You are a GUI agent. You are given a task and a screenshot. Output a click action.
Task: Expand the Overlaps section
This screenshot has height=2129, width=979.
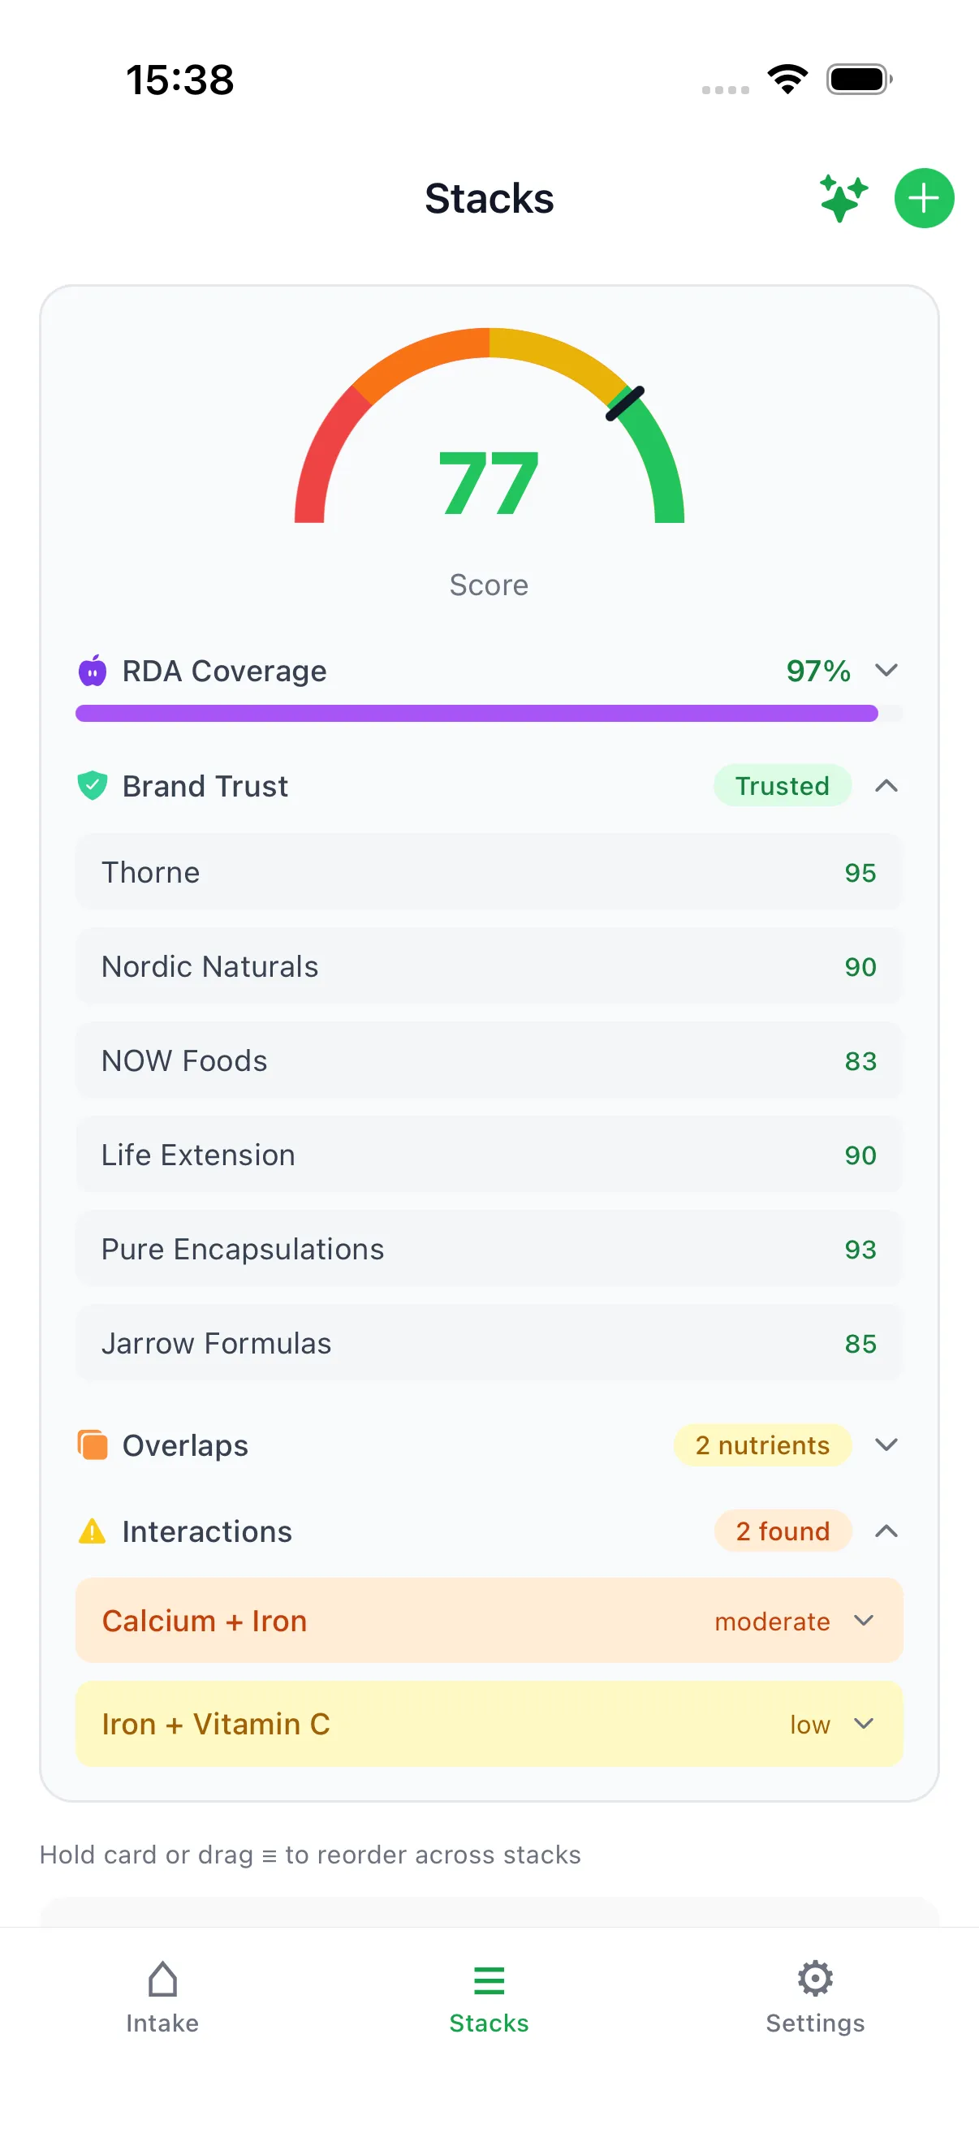(x=886, y=1445)
